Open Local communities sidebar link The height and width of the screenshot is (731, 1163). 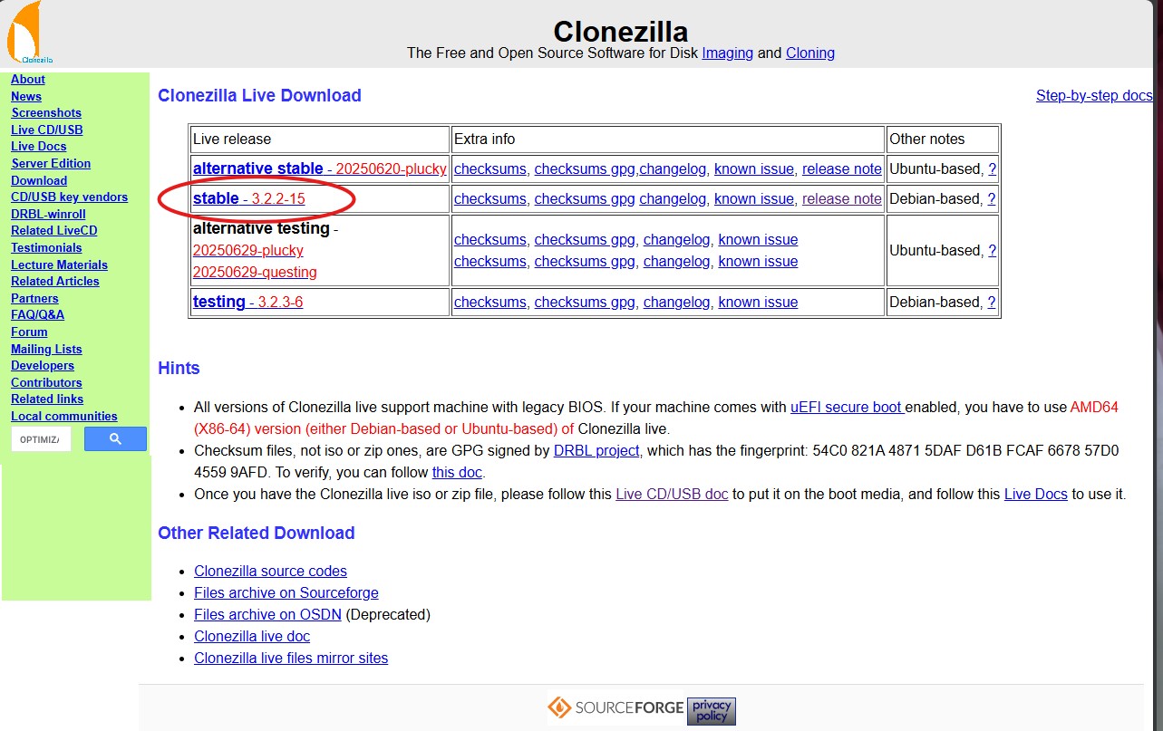pyautogui.click(x=64, y=416)
